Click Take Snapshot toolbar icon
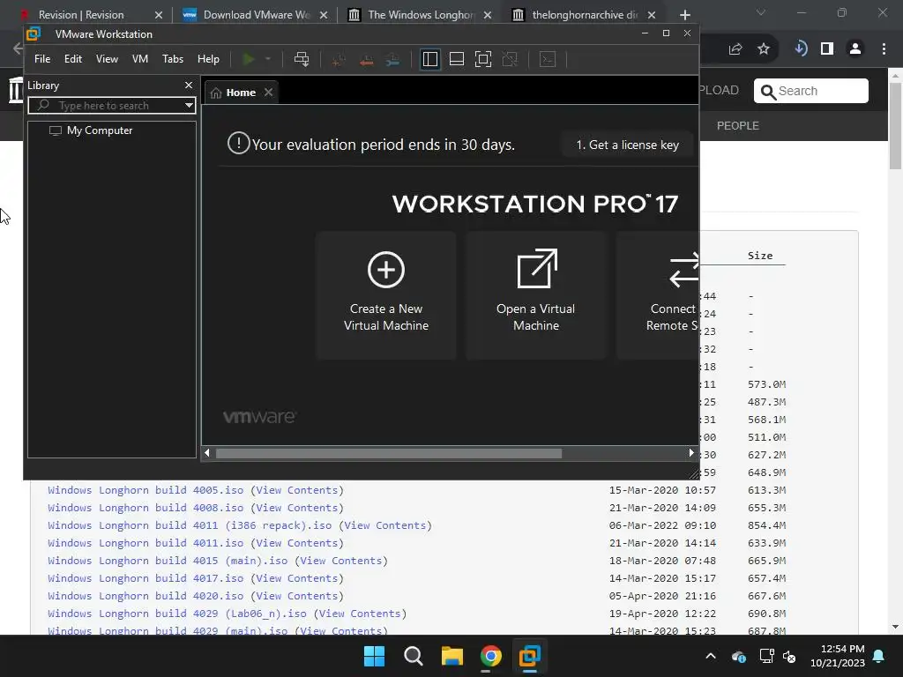Viewport: 903px width, 677px height. click(339, 59)
